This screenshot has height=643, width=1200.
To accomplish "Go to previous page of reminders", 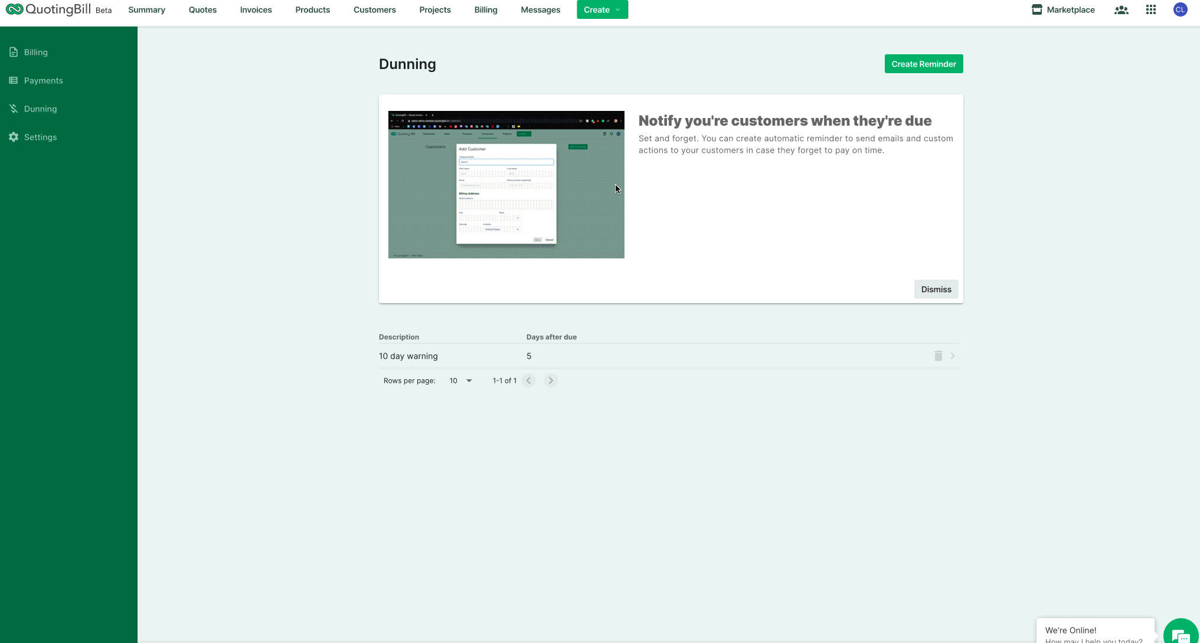I will (529, 380).
